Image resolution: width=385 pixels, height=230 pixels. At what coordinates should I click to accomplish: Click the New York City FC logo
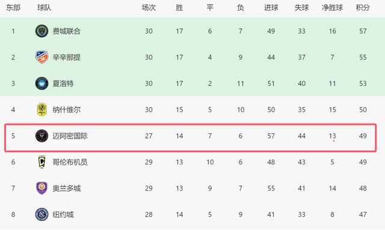pos(42,214)
